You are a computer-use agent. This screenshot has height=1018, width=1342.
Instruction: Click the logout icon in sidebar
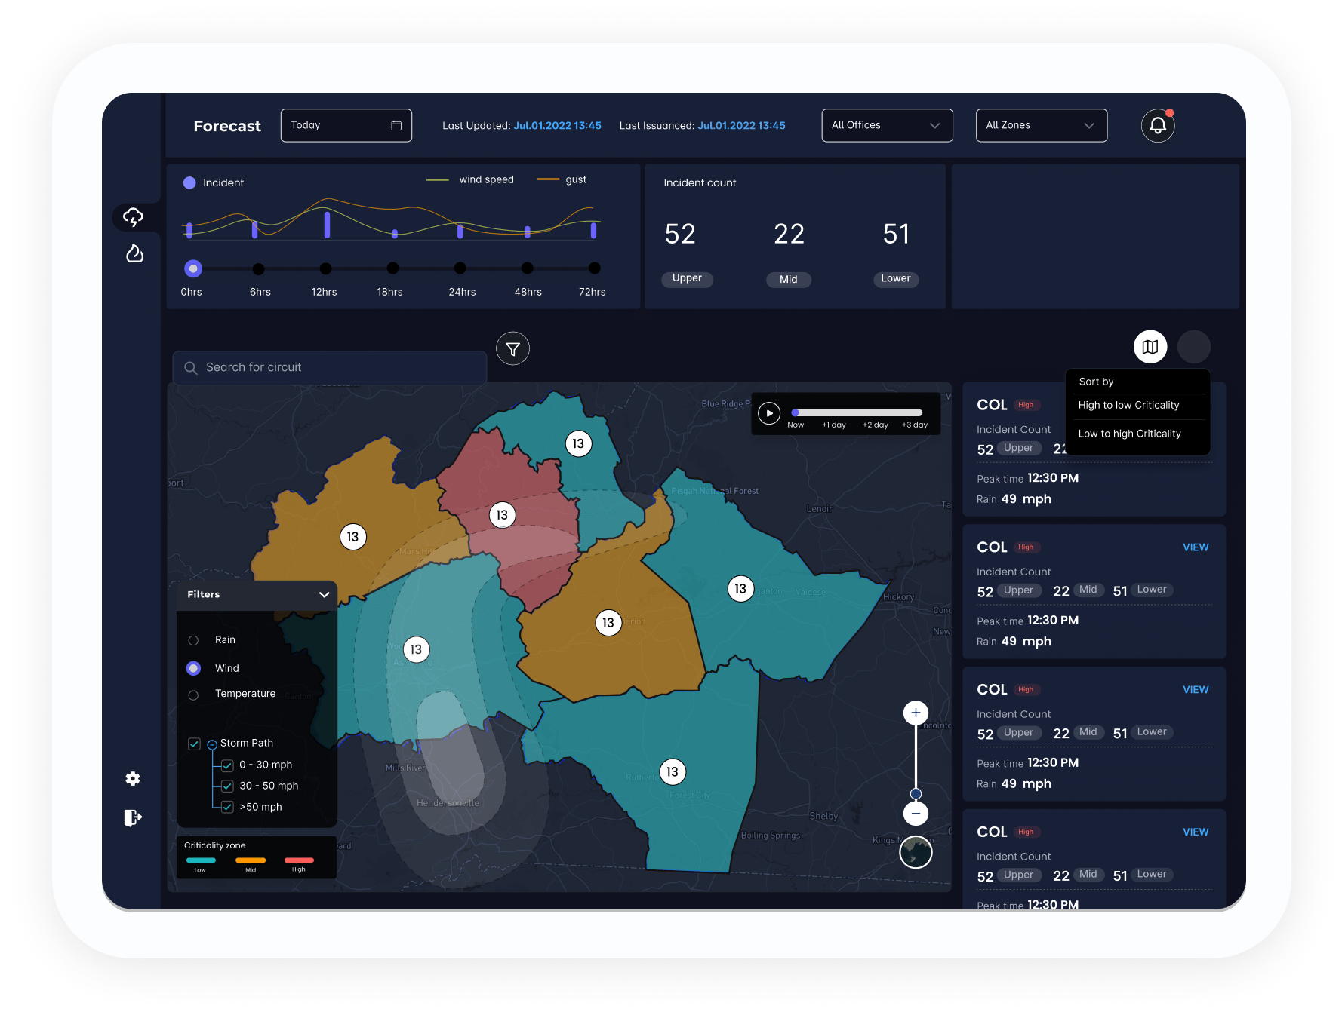(x=133, y=817)
